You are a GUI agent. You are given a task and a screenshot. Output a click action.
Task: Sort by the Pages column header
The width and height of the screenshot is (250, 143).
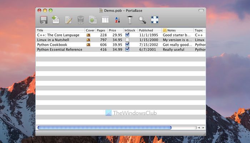click(102, 30)
